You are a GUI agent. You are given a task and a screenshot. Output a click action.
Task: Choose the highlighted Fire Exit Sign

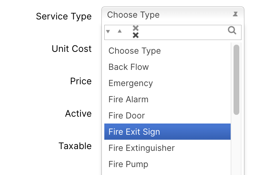pyautogui.click(x=167, y=132)
